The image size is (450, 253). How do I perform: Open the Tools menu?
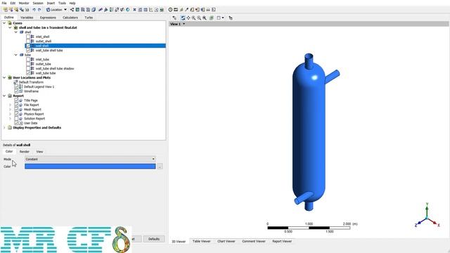(62, 3)
